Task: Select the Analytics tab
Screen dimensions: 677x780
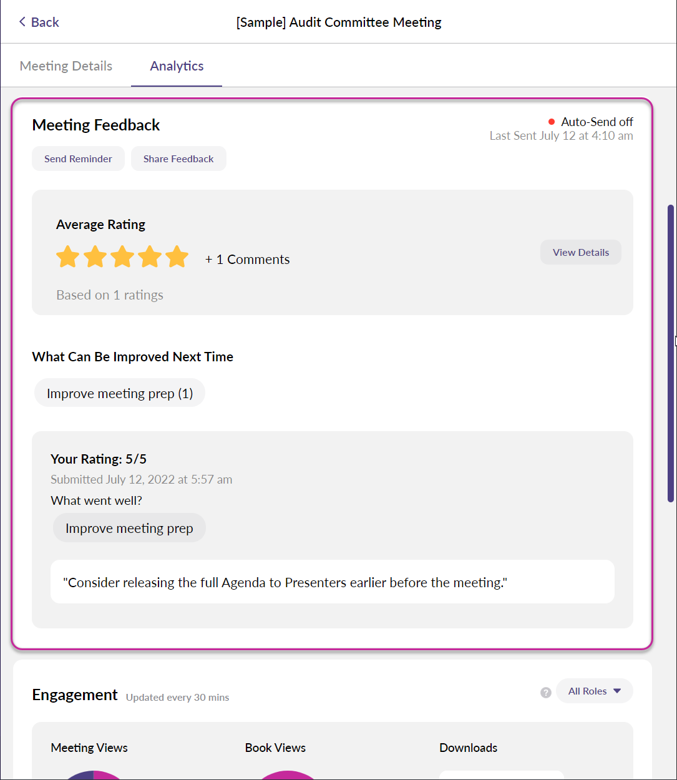Action: pyautogui.click(x=177, y=66)
